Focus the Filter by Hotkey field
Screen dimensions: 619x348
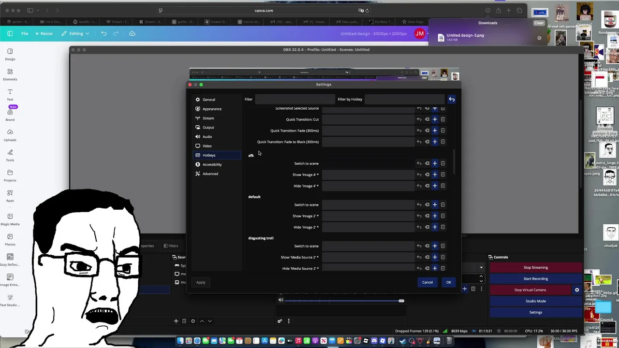pyautogui.click(x=405, y=99)
